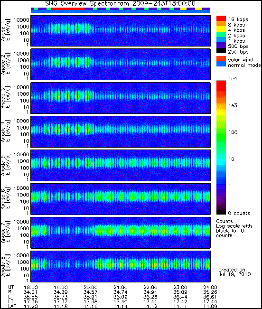Click the 16 kbps red legend swatch
This screenshot has width=262, height=309.
221,19
